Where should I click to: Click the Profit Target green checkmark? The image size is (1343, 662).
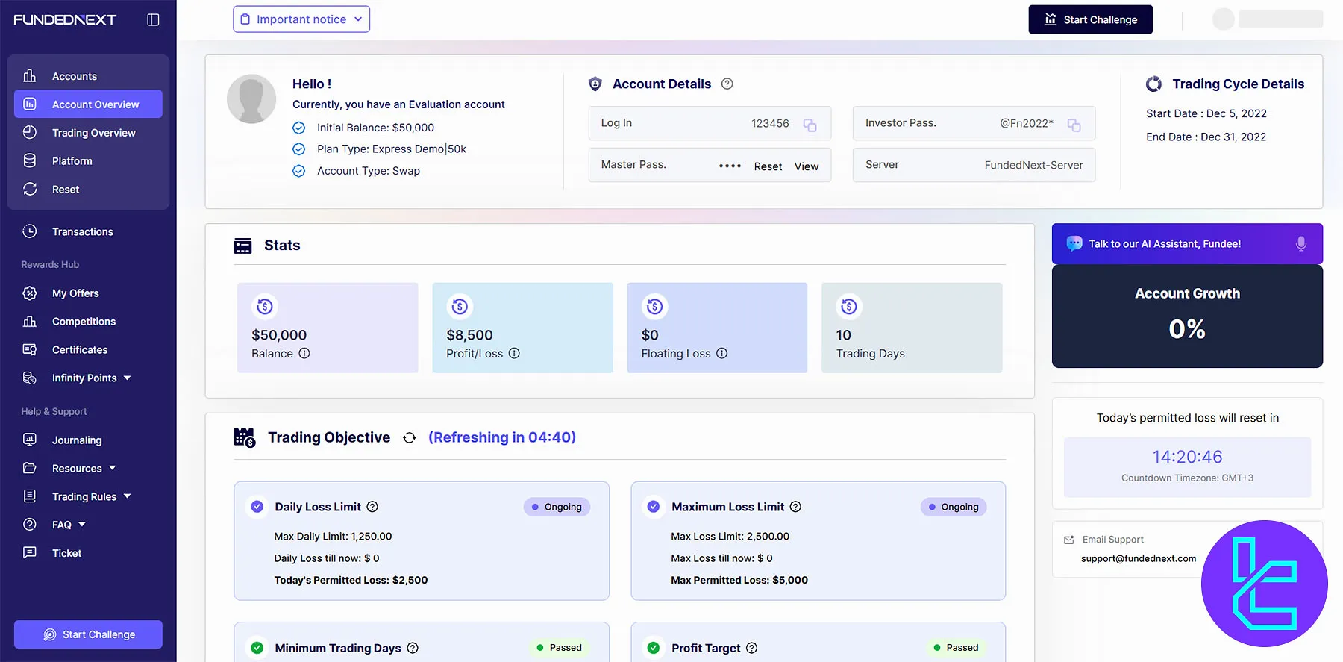[654, 648]
